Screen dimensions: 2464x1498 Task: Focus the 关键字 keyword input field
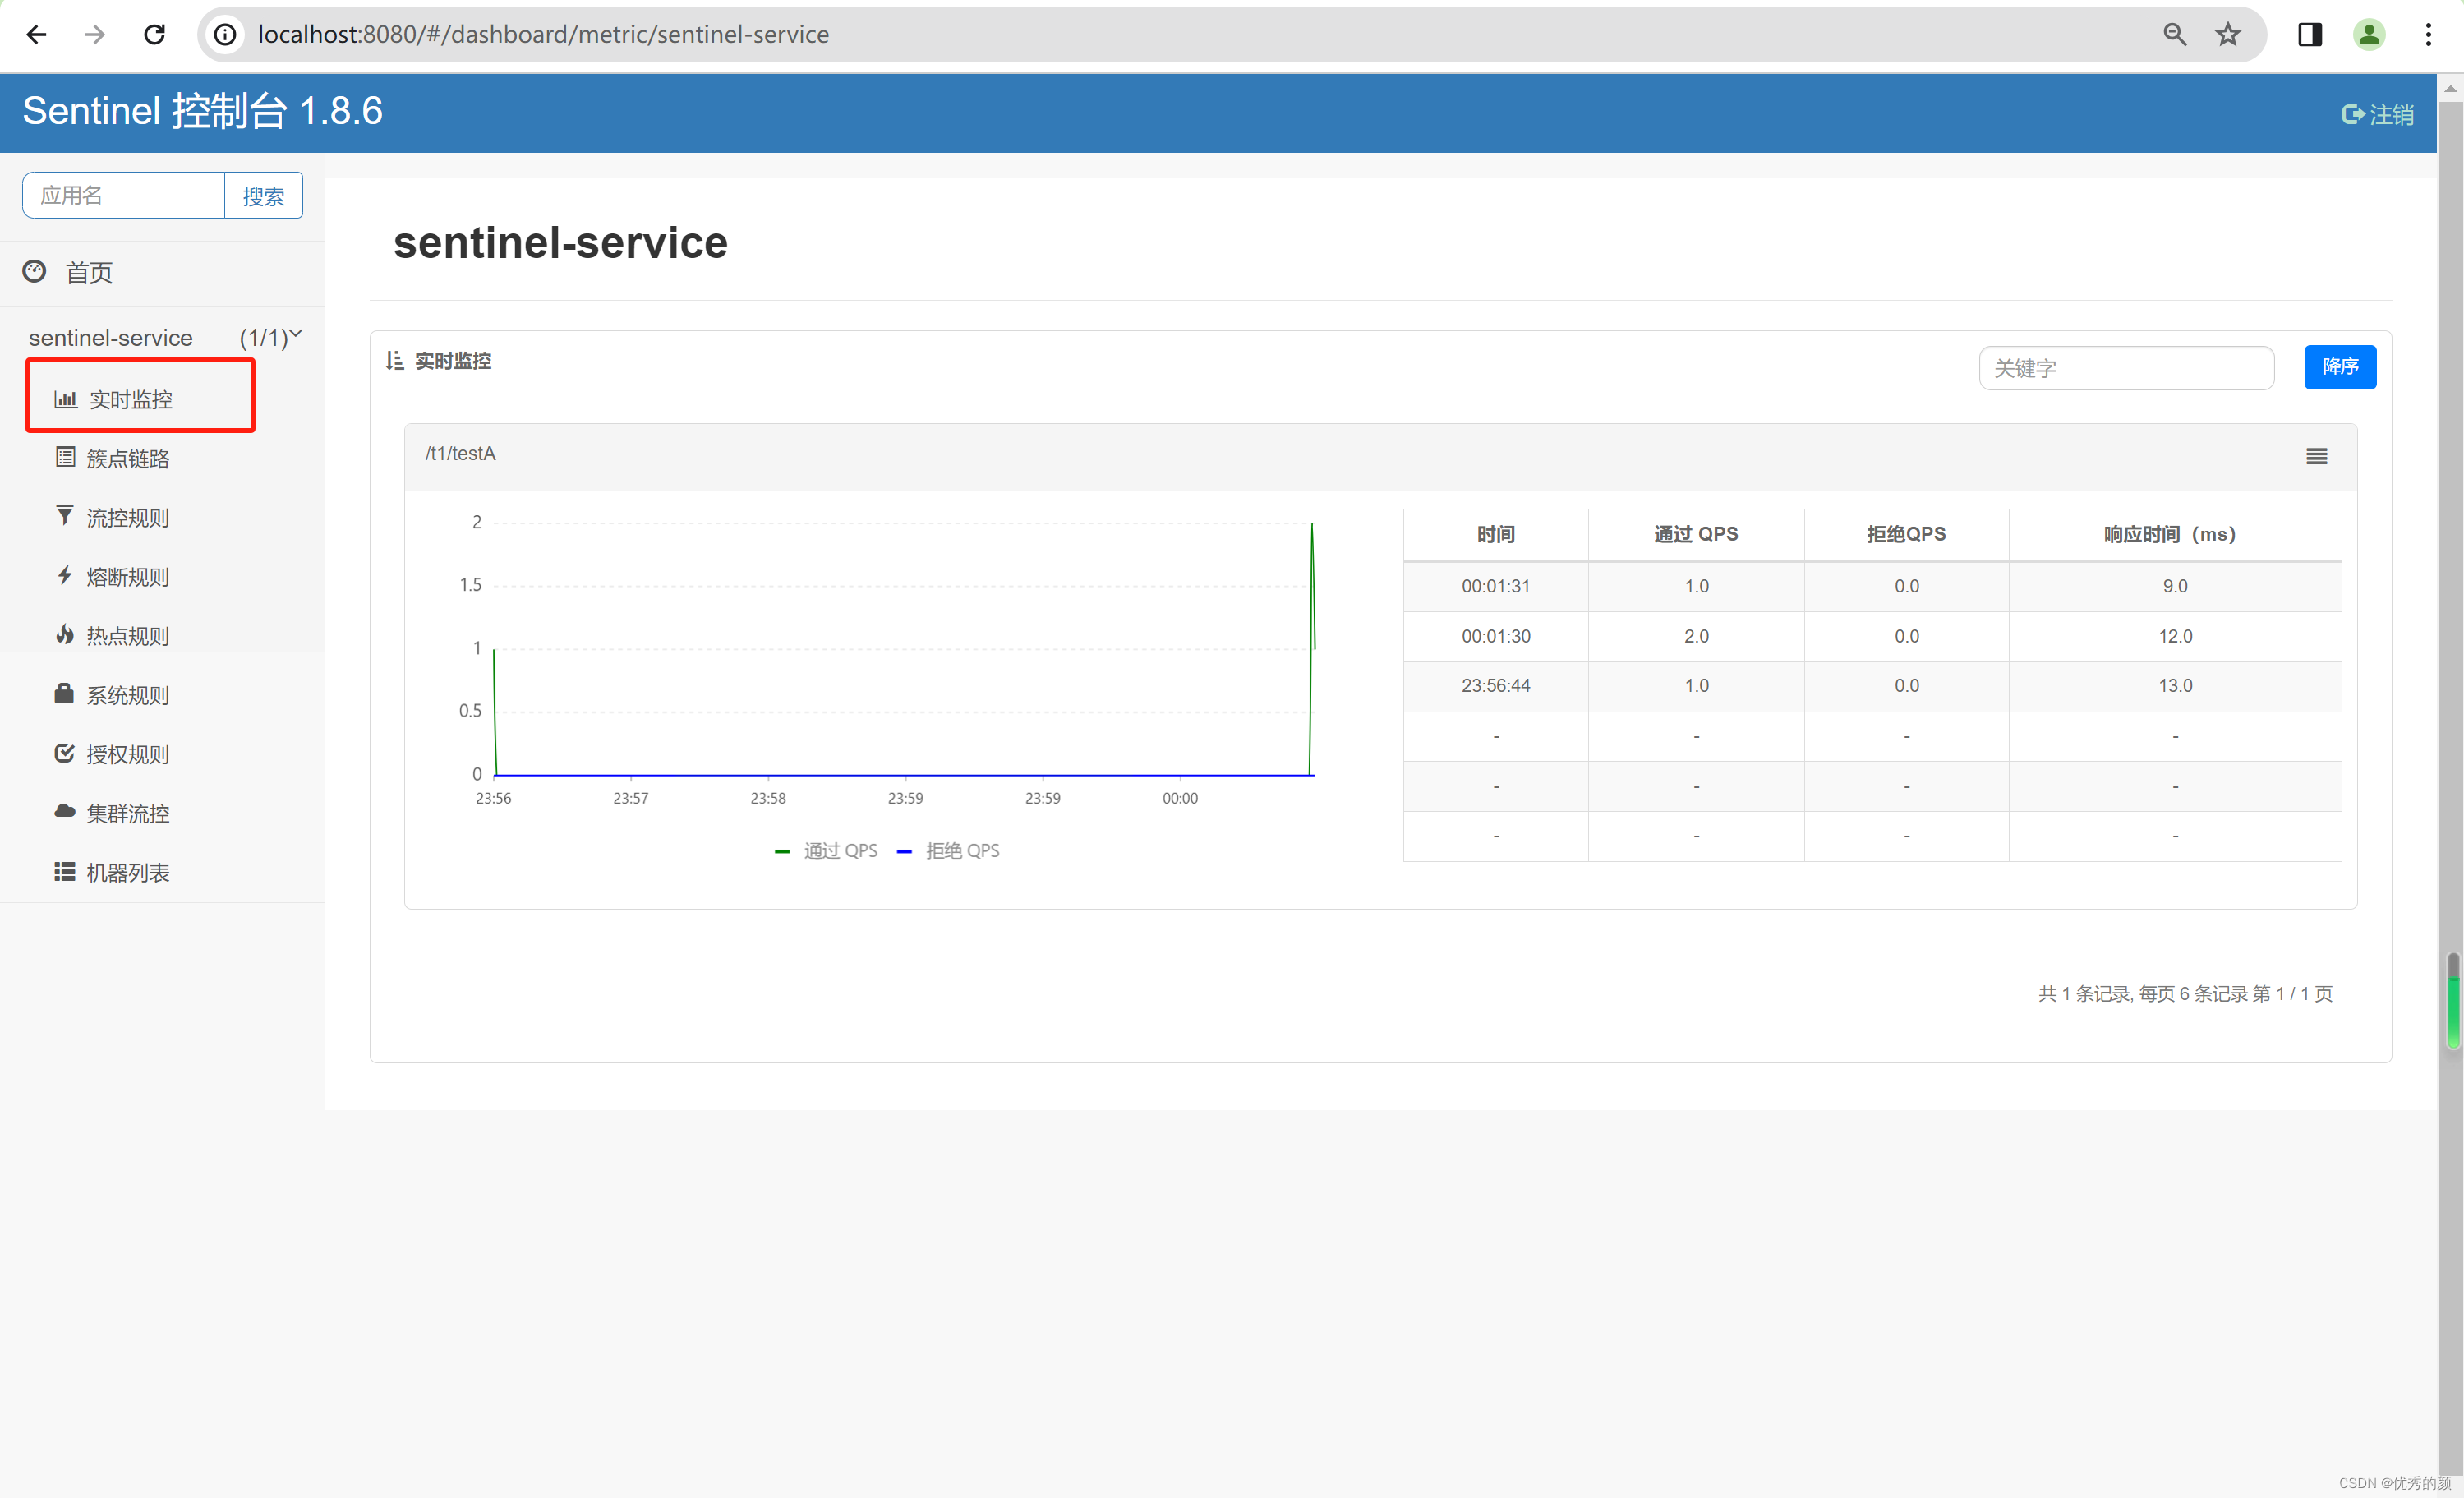pos(2125,368)
